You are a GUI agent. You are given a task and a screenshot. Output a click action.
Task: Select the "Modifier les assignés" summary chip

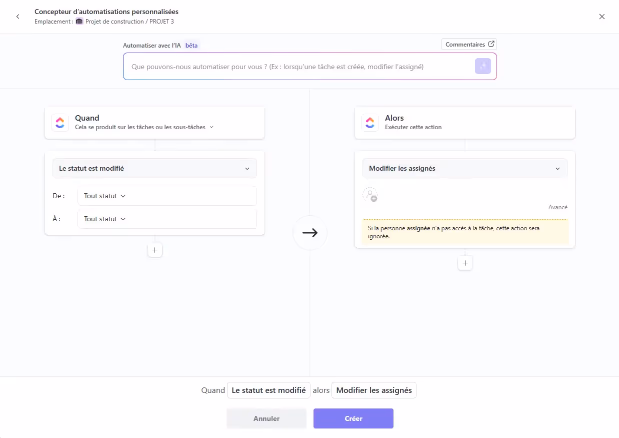373,390
